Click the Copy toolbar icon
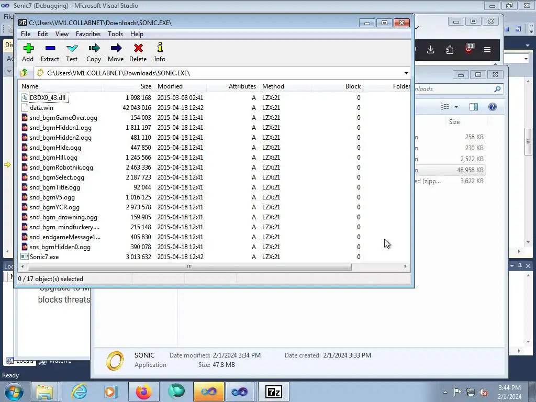 coord(94,52)
